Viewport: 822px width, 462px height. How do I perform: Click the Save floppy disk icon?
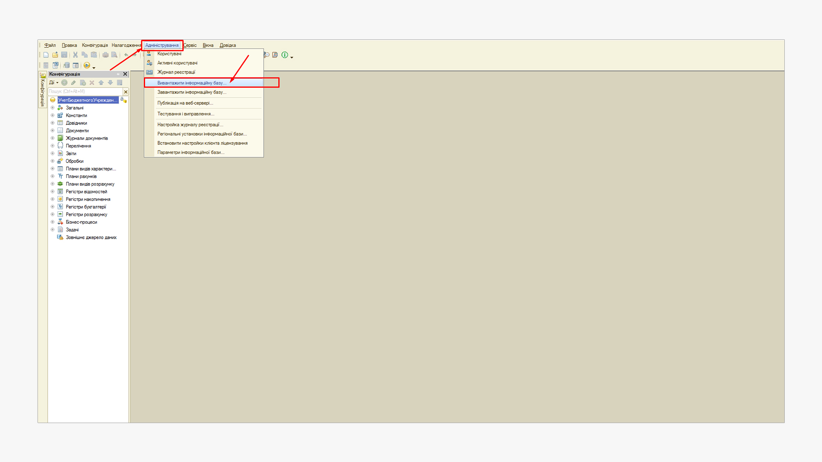(64, 55)
